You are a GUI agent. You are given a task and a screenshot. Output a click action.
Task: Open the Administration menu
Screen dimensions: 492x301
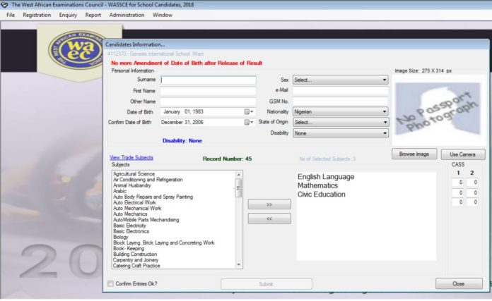tap(127, 15)
